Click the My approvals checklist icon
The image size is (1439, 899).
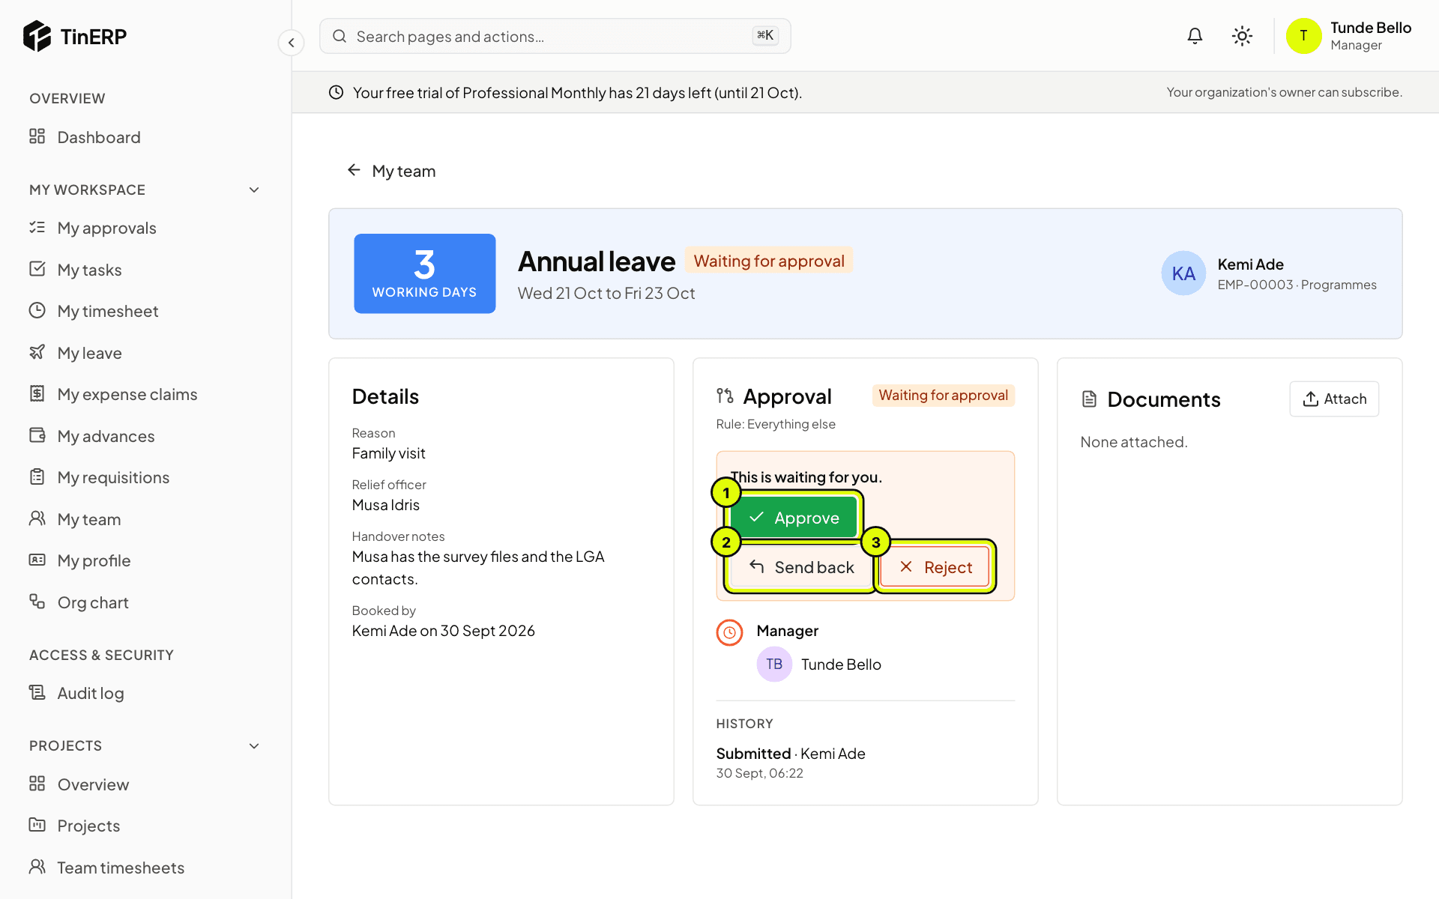pos(37,227)
